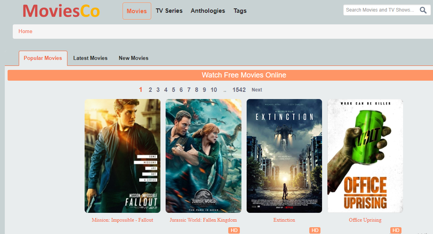
Task: Select the Popular Movies tab
Action: tap(43, 58)
